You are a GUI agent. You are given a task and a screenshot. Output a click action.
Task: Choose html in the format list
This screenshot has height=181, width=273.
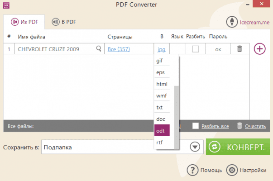click(x=162, y=84)
